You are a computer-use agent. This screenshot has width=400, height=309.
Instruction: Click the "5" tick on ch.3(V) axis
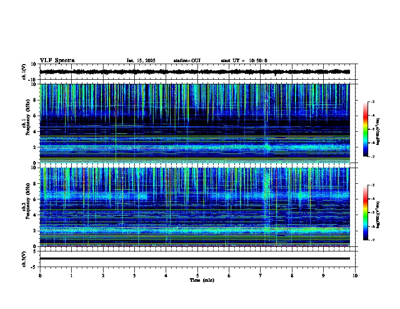(35, 251)
